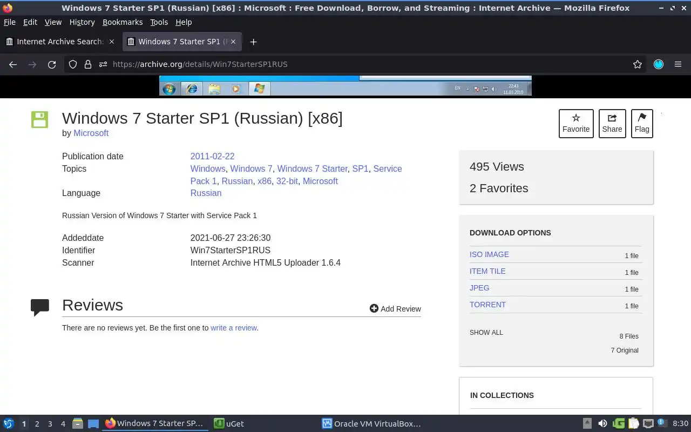Open the x86 topic link
The width and height of the screenshot is (691, 432).
pyautogui.click(x=265, y=181)
